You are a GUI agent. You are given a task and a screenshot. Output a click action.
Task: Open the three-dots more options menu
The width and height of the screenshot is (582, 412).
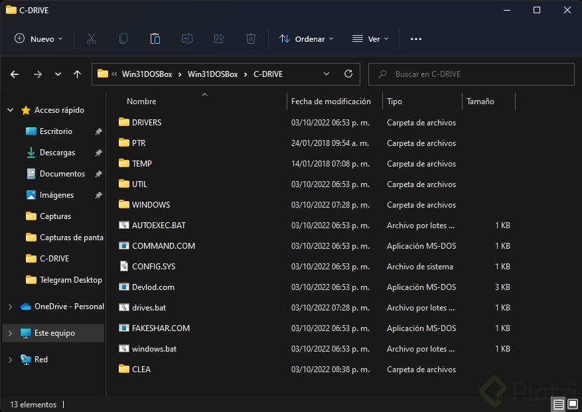[416, 39]
